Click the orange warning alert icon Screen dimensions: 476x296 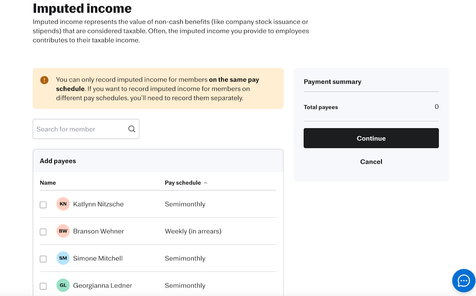tap(45, 80)
